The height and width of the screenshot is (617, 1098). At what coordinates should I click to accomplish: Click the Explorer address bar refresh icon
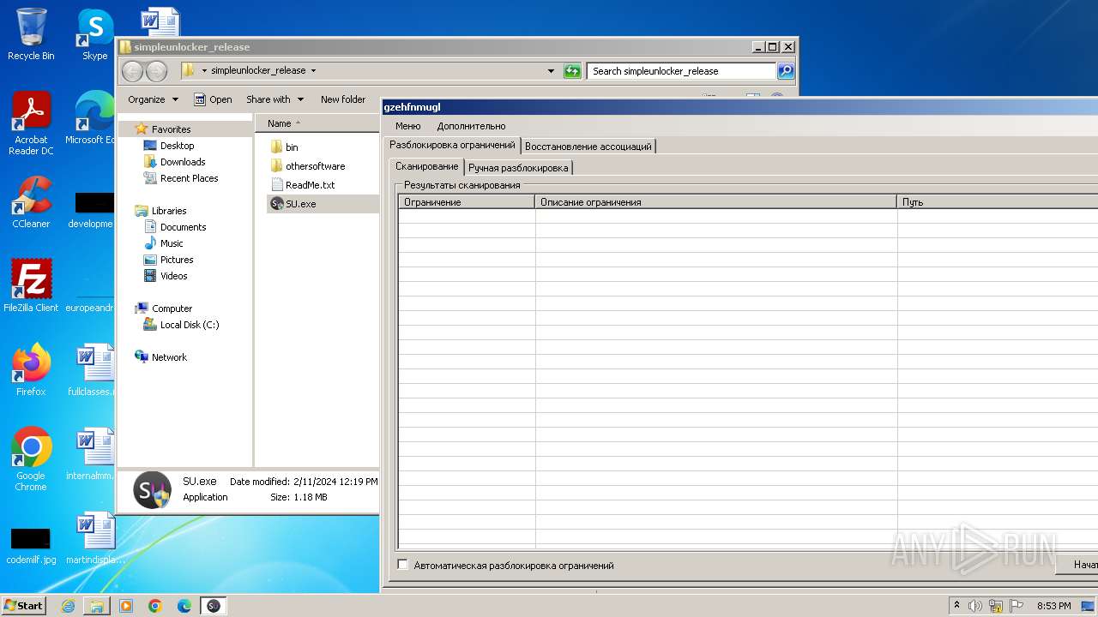click(x=572, y=71)
